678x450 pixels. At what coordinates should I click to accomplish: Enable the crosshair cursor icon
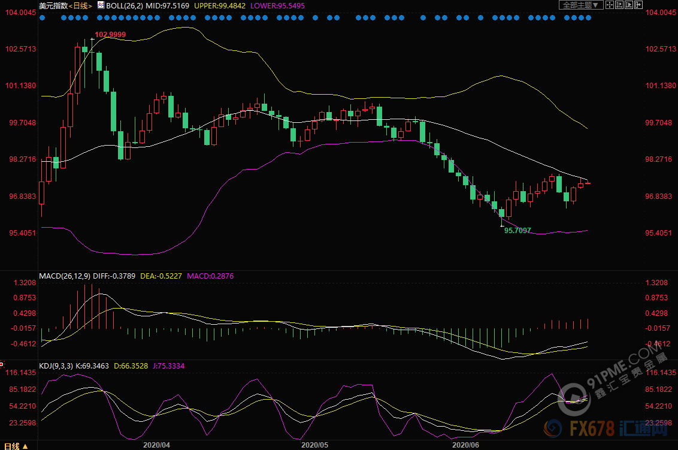point(610,5)
